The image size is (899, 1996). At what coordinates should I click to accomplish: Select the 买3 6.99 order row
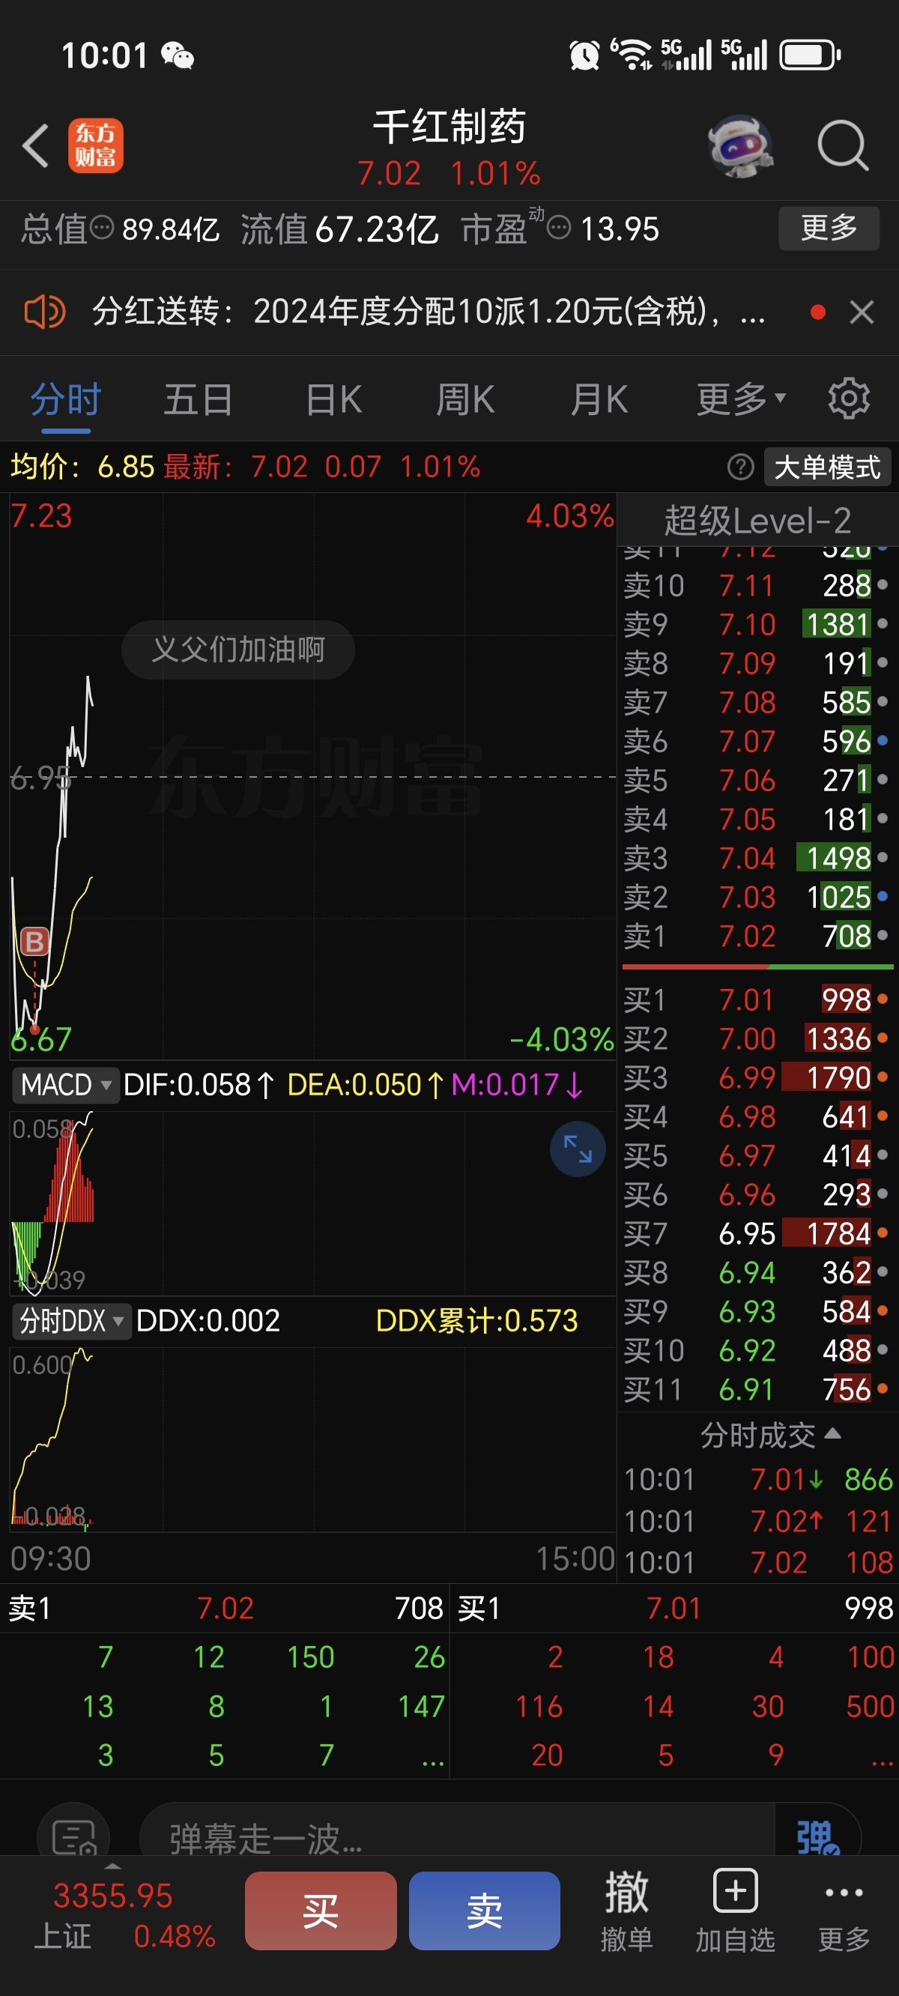[757, 1077]
